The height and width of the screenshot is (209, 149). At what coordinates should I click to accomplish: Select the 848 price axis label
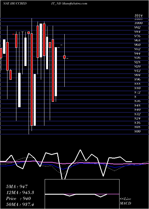click(137, 105)
